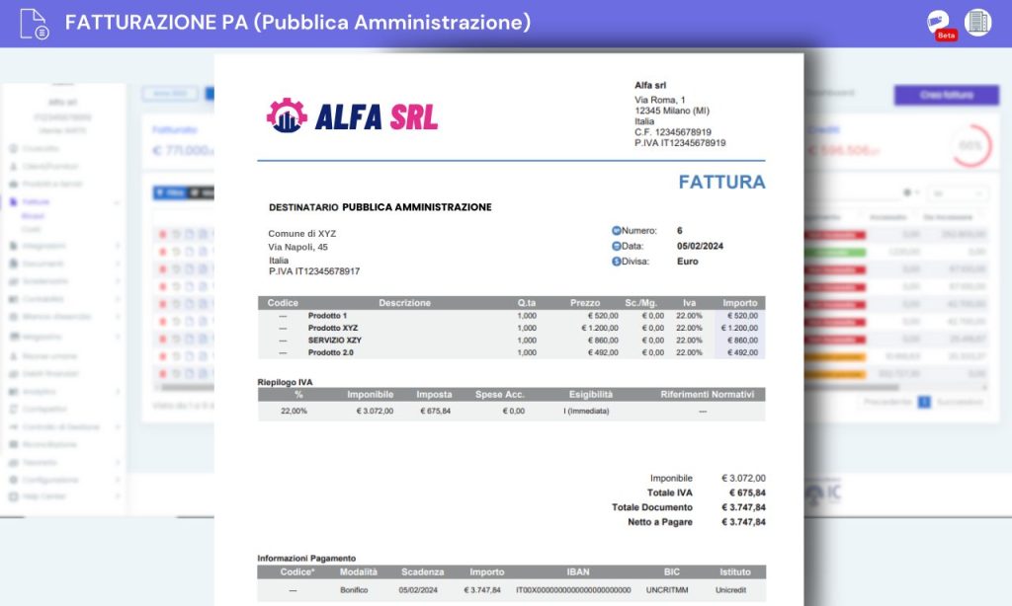Click the "Codice" header of the items table

[x=283, y=303]
